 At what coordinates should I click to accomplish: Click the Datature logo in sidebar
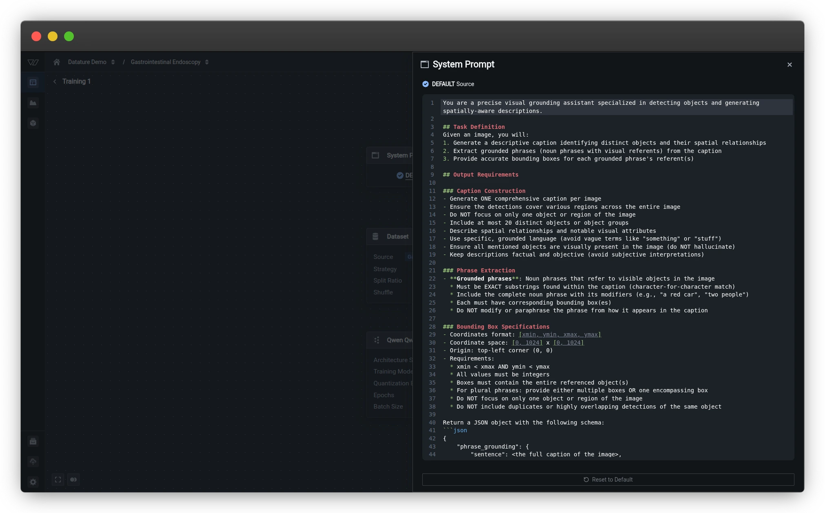[33, 62]
